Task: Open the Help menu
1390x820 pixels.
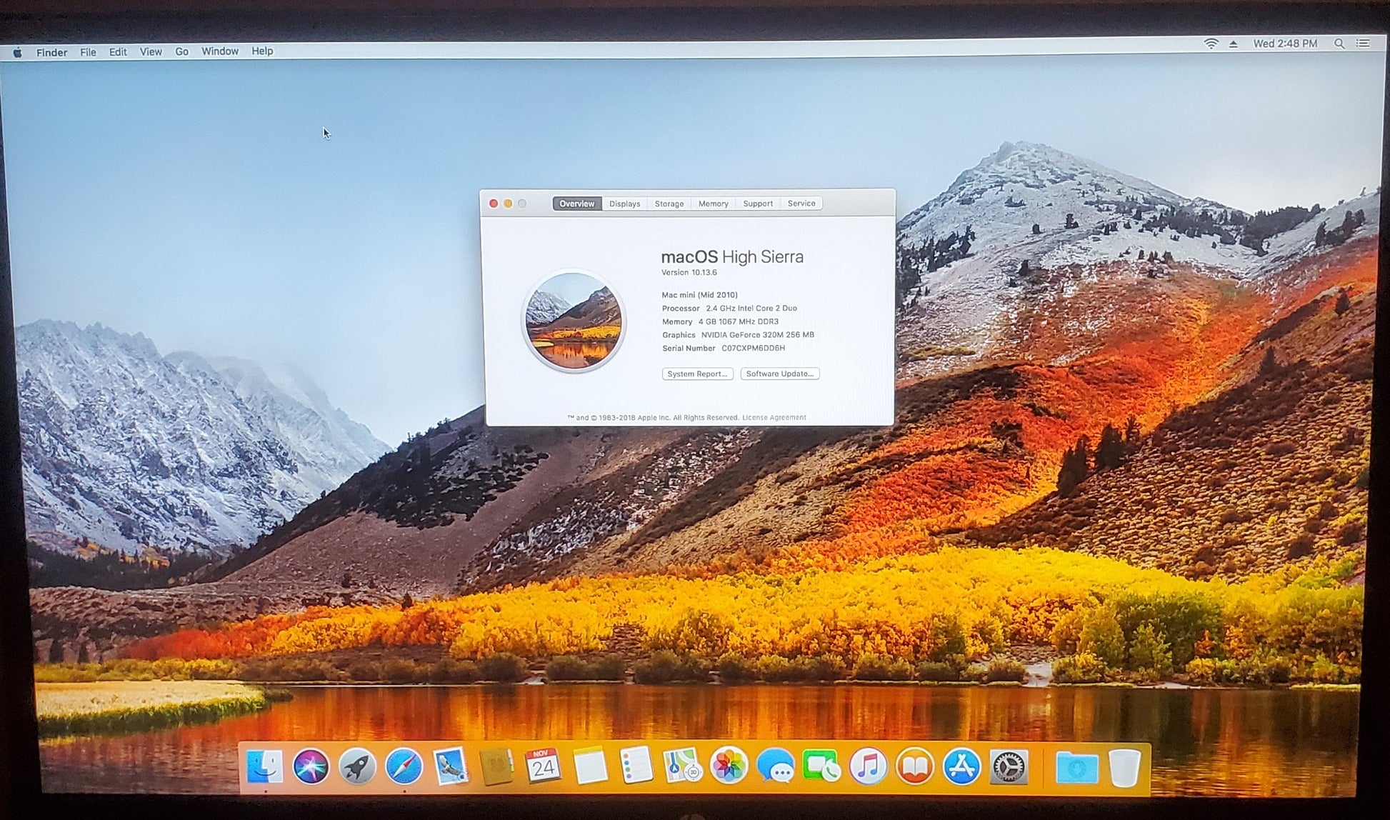Action: pyautogui.click(x=262, y=51)
